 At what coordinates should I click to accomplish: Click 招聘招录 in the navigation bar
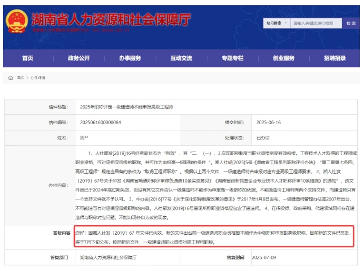pyautogui.click(x=335, y=58)
